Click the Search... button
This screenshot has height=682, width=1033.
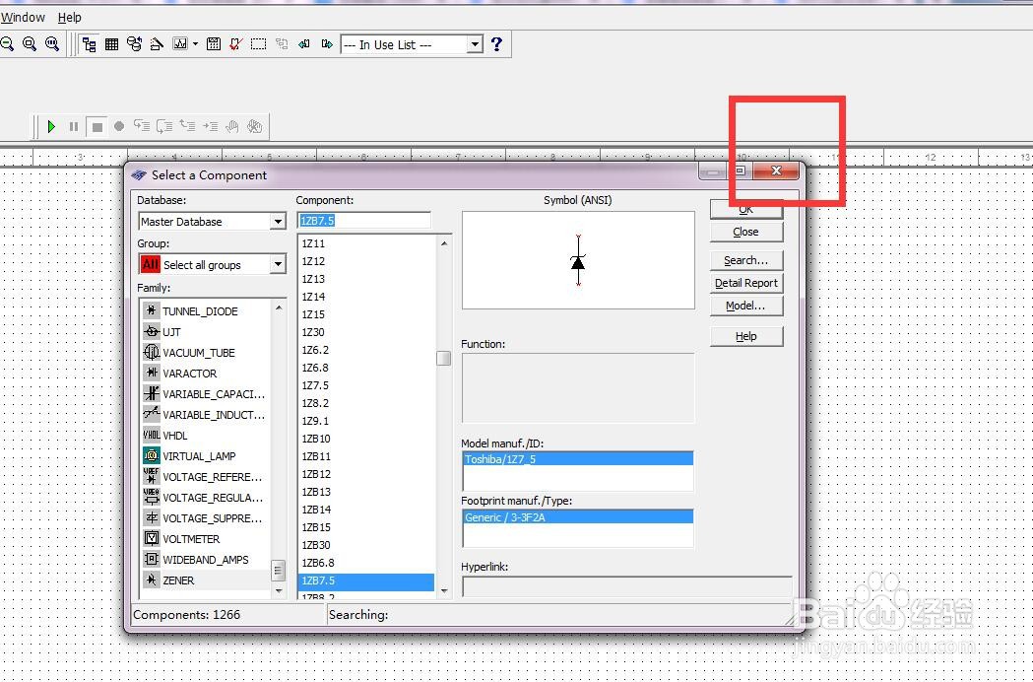coord(745,260)
